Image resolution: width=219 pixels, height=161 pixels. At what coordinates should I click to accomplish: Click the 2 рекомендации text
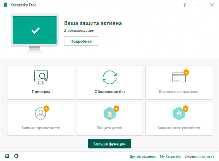click(x=79, y=31)
